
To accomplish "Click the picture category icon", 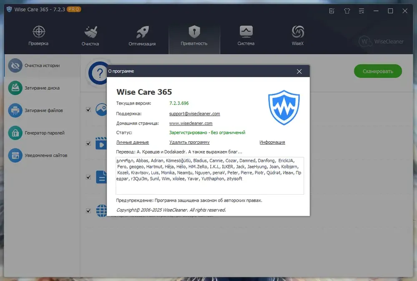I will click(x=101, y=110).
